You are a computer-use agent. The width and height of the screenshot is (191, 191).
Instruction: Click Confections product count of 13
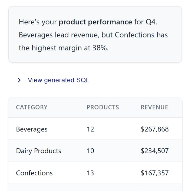pyautogui.click(x=90, y=173)
